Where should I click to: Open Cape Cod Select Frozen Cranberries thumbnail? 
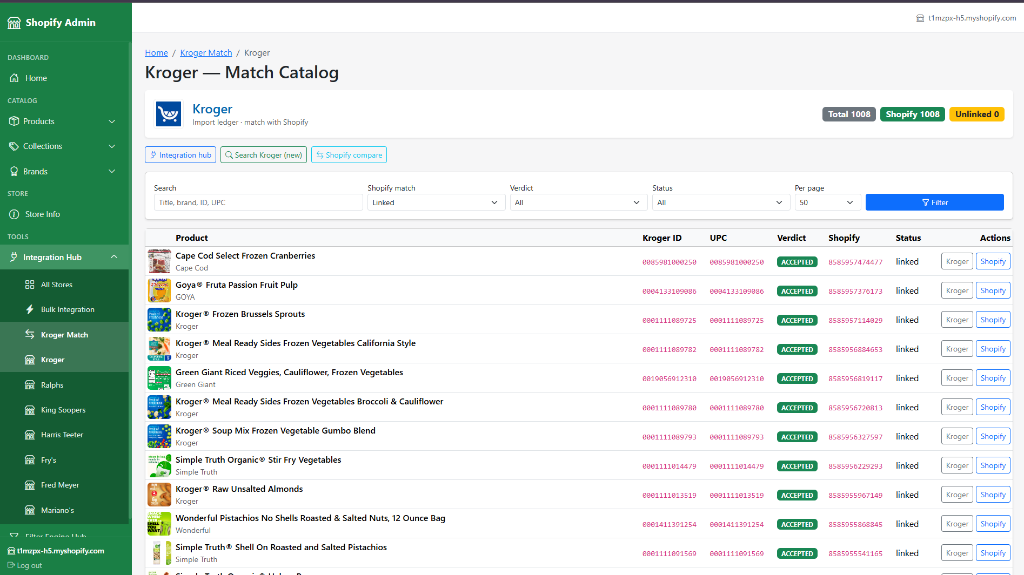click(x=159, y=261)
